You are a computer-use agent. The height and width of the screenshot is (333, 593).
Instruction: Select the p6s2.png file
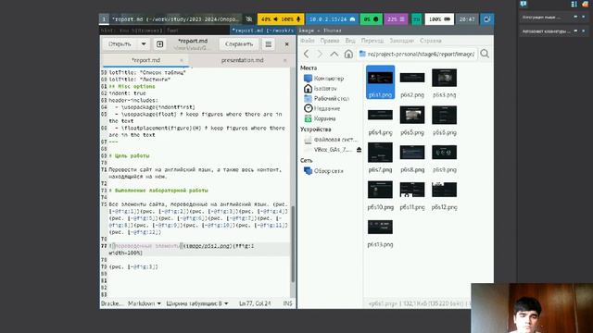(412, 83)
